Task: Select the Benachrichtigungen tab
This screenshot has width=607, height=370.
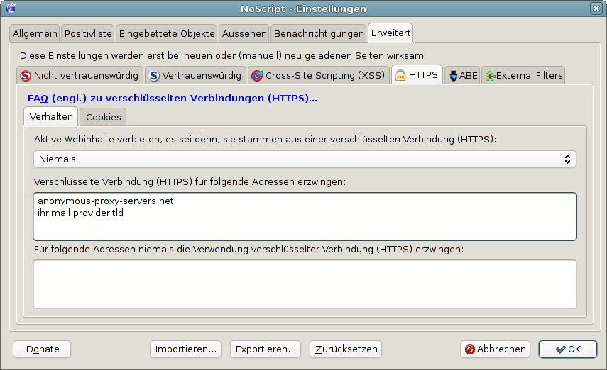Action: pyautogui.click(x=319, y=33)
